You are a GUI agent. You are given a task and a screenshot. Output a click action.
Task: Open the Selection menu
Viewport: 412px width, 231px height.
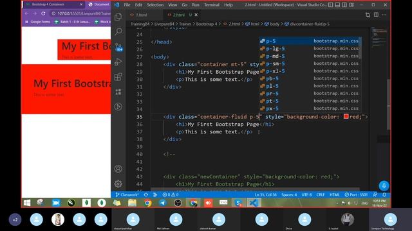click(x=155, y=4)
